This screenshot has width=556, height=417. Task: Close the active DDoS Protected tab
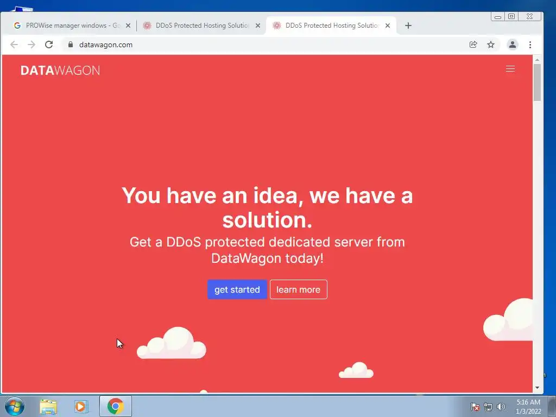tap(388, 26)
